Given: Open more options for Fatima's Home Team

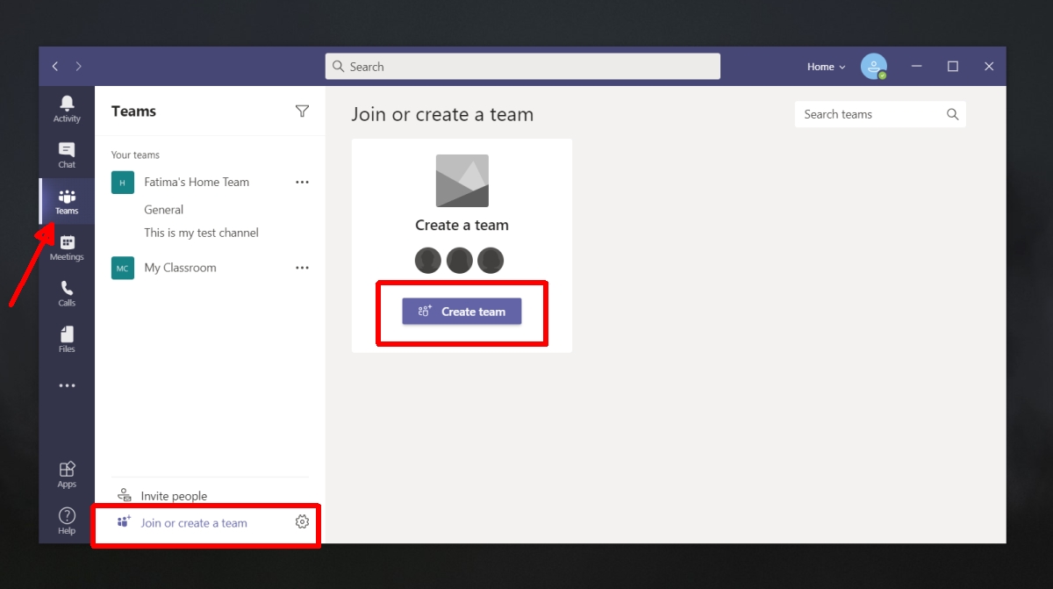Looking at the screenshot, I should [x=302, y=182].
